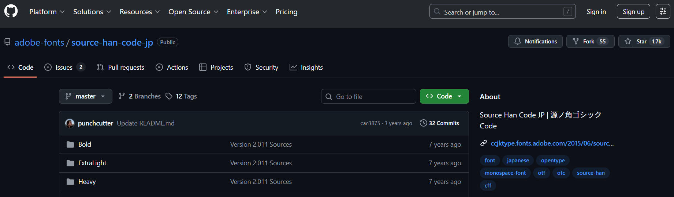View the 12 Tags list

pos(182,96)
